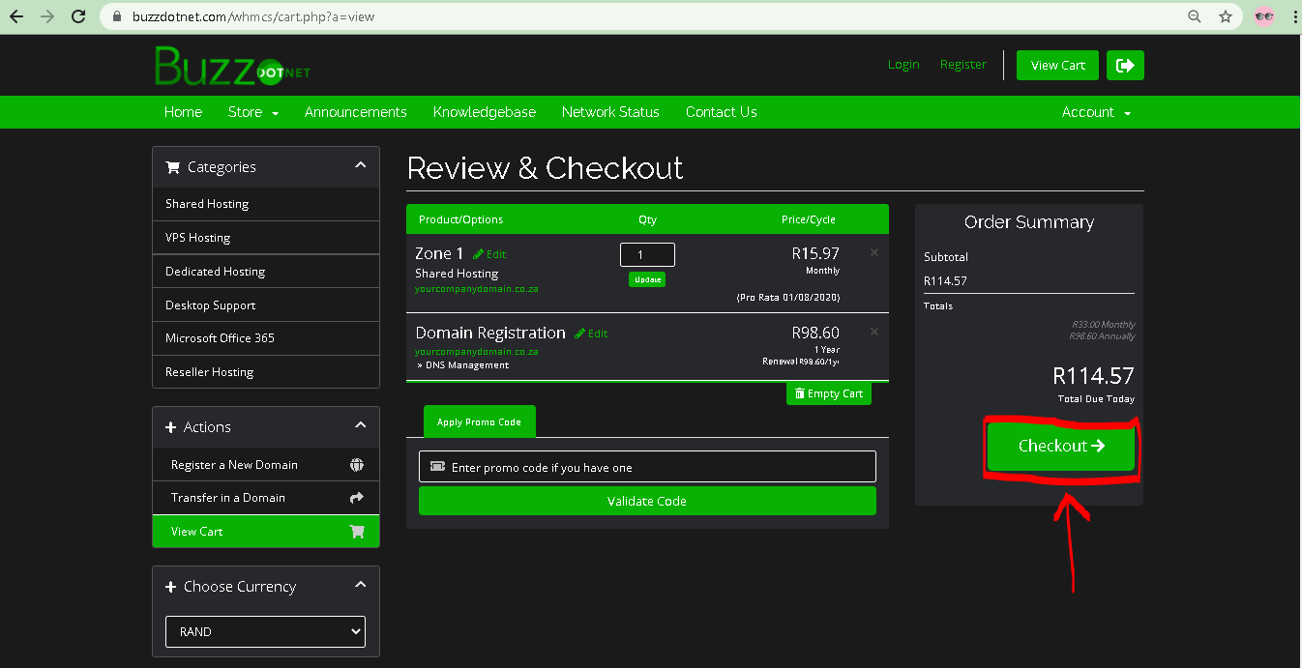Click the Validate Code button
Image resolution: width=1302 pixels, height=668 pixels.
pos(646,501)
